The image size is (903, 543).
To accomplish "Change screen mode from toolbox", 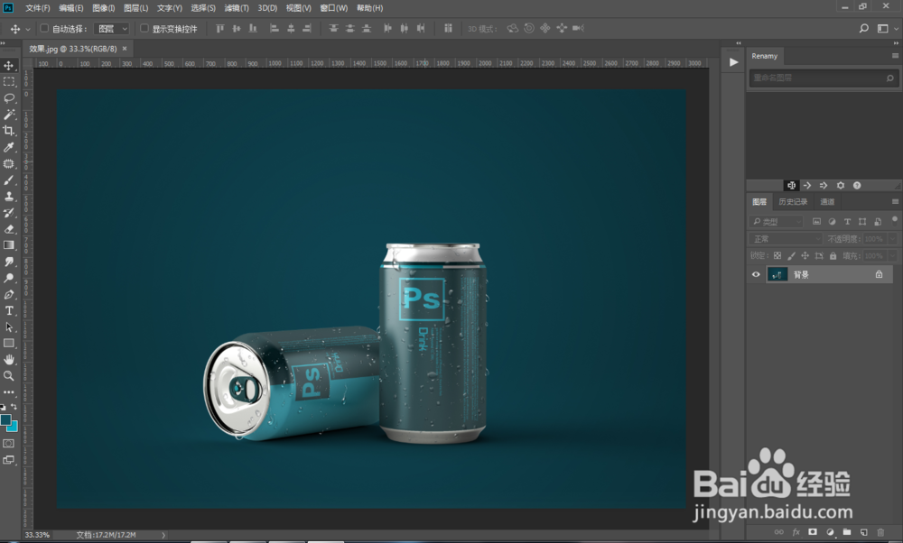I will tap(9, 460).
